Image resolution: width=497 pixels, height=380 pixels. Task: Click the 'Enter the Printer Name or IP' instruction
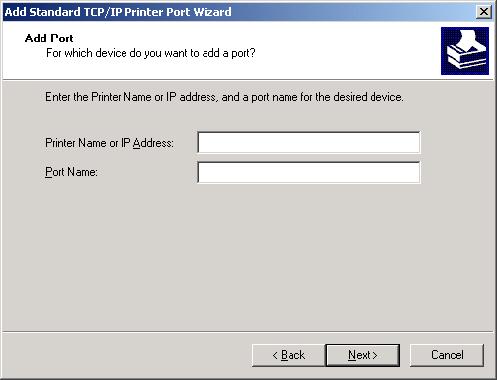click(224, 97)
